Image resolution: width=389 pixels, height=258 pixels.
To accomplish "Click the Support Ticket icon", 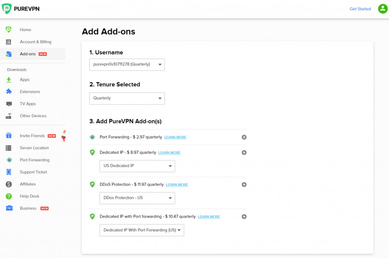I will click(9, 172).
